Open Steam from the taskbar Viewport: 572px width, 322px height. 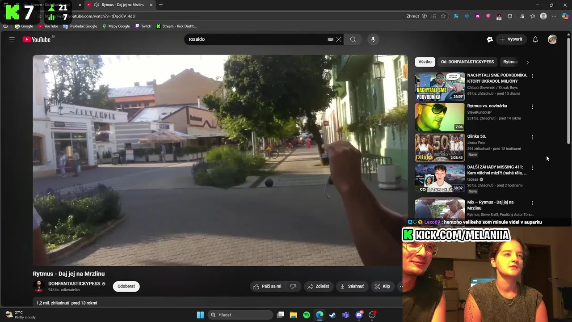pyautogui.click(x=332, y=315)
